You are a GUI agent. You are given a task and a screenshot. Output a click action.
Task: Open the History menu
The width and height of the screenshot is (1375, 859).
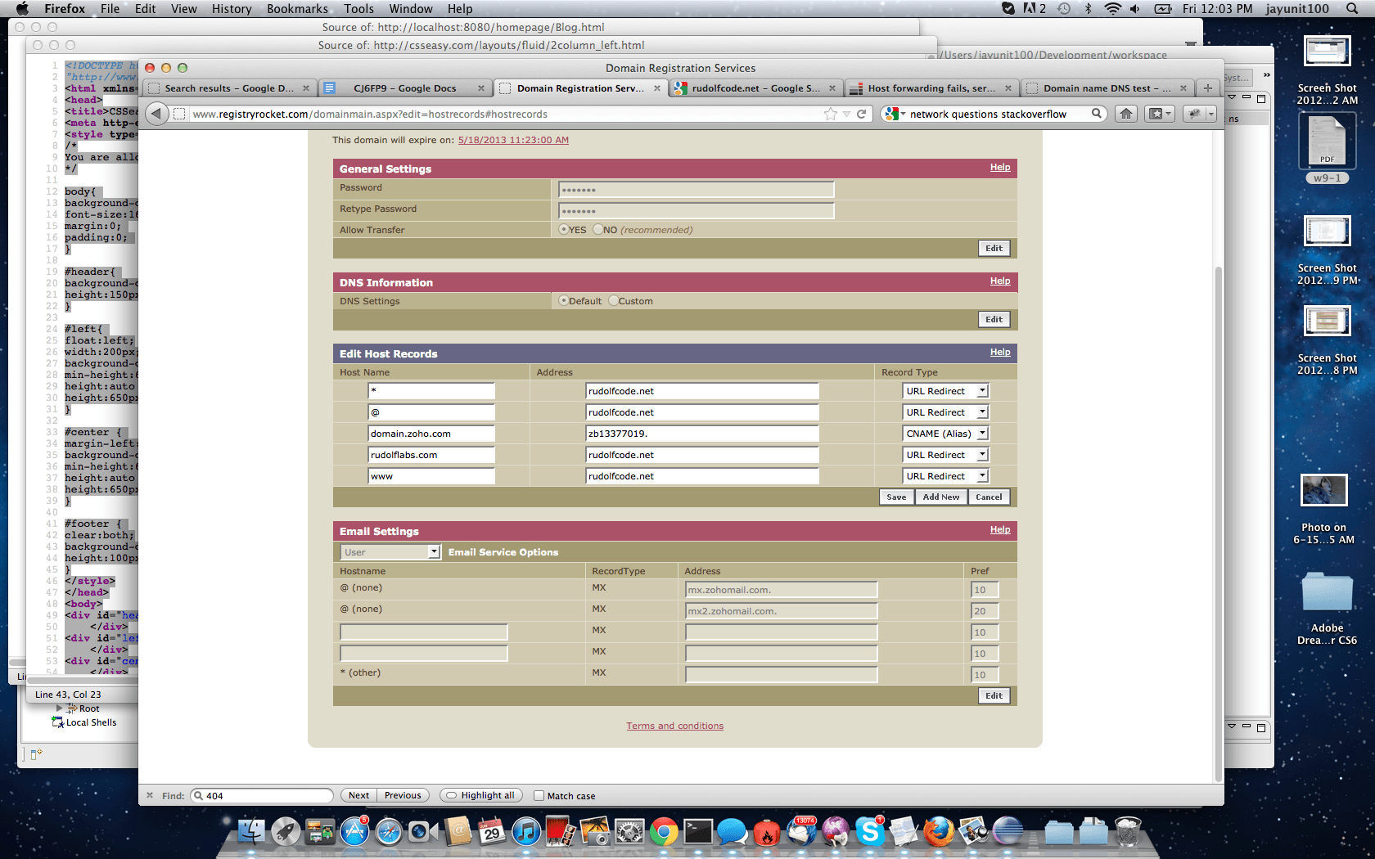tap(232, 8)
